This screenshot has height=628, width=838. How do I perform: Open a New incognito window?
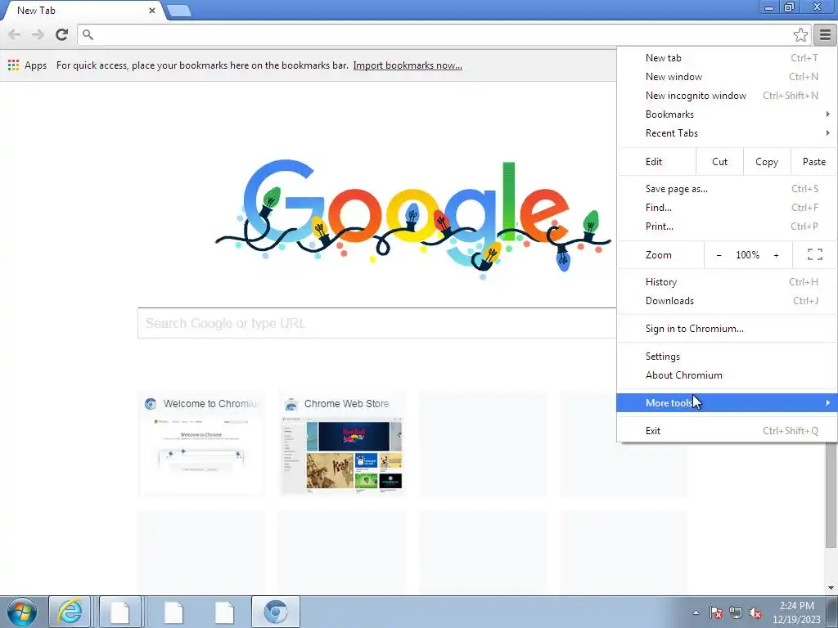pyautogui.click(x=727, y=96)
